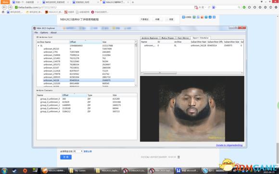Select file group_0_unknown_2

50,105
